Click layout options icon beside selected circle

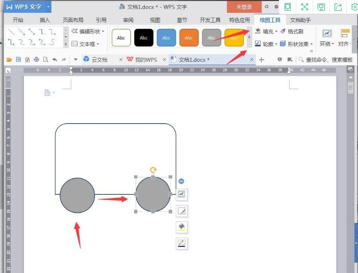pyautogui.click(x=182, y=194)
